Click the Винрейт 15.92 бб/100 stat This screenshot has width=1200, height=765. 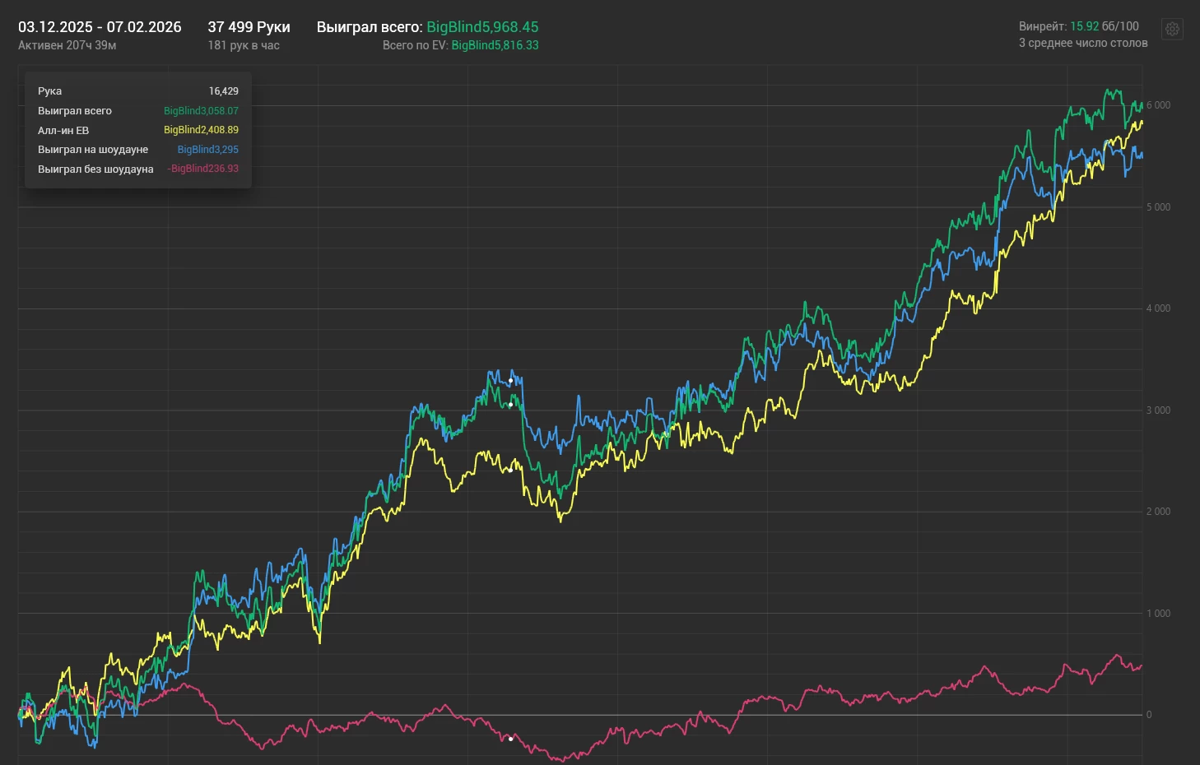coord(1078,26)
